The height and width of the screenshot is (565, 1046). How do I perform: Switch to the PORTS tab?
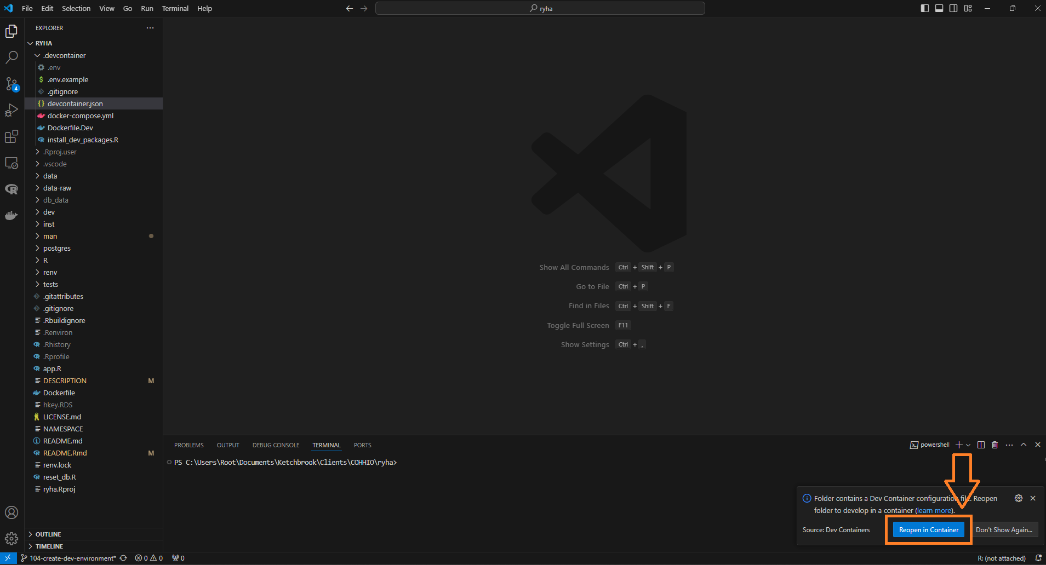pyautogui.click(x=362, y=445)
